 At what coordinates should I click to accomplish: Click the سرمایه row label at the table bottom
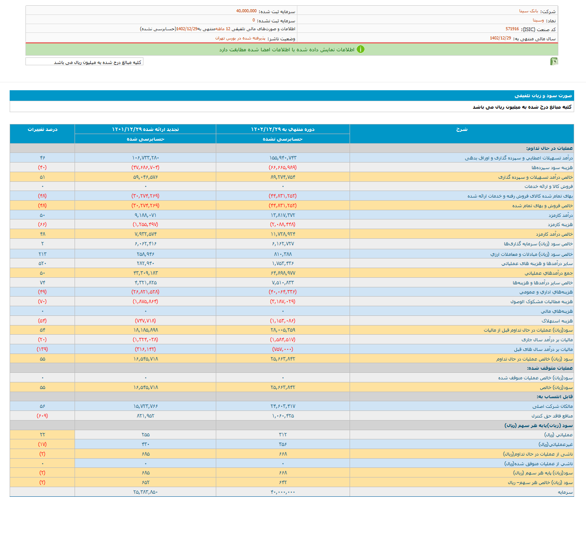tap(565, 492)
